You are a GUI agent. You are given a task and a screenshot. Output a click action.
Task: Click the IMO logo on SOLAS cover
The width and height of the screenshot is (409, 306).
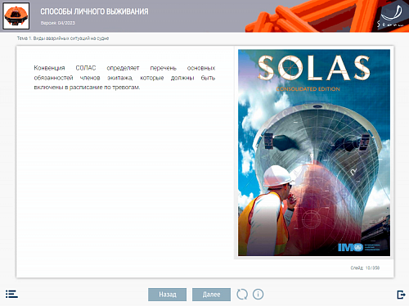click(358, 247)
